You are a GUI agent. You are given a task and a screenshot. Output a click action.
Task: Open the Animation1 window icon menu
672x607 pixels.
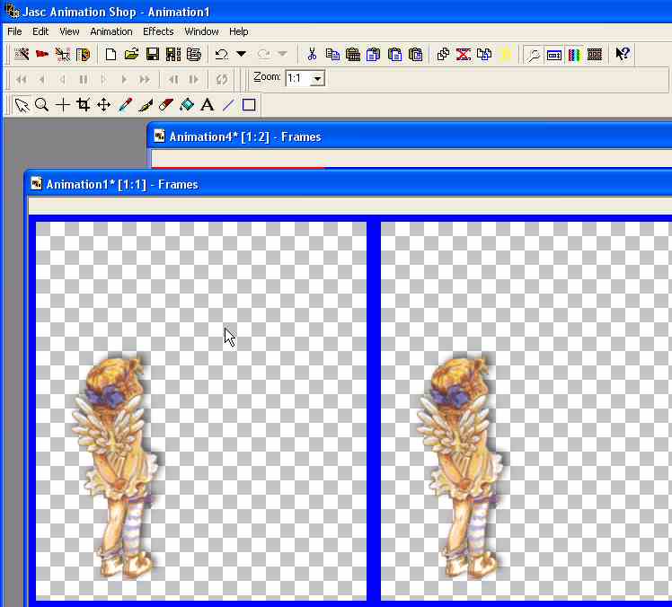[36, 184]
